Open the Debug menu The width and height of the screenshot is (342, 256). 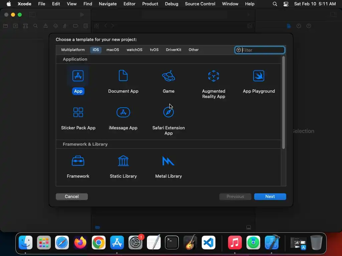click(x=171, y=4)
